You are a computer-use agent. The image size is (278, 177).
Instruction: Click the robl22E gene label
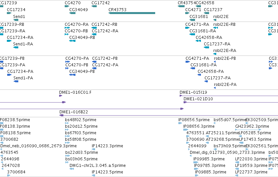pyautogui.click(x=221, y=17)
